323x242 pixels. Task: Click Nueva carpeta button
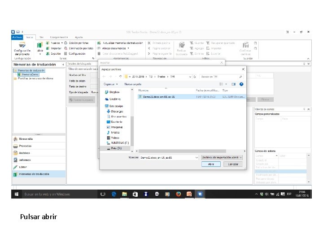[133, 84]
